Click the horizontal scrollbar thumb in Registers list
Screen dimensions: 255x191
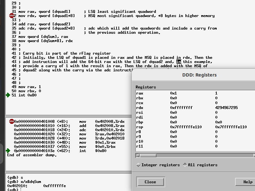[148, 155]
